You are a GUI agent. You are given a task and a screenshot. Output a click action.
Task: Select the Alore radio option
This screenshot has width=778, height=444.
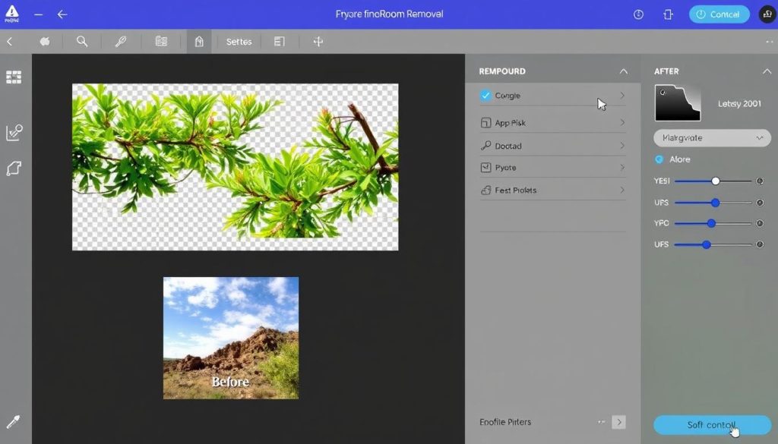659,159
